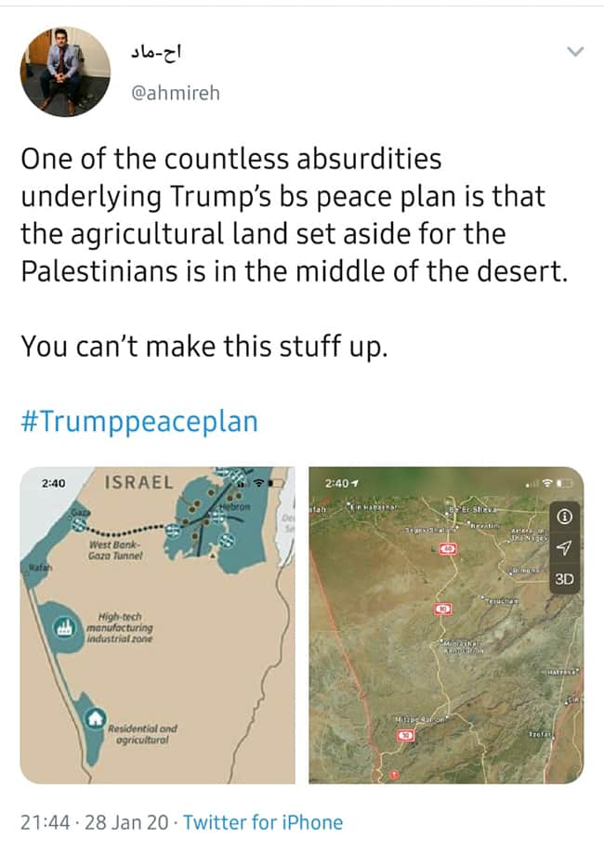This screenshot has width=604, height=852.
Task: Tap the Mitzpe Ramon road marker
Action: [x=405, y=735]
